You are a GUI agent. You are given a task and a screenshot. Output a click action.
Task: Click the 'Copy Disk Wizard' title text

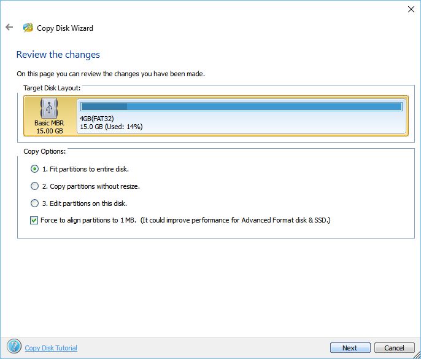[x=65, y=28]
